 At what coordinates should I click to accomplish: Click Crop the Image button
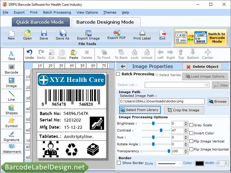[184, 110]
